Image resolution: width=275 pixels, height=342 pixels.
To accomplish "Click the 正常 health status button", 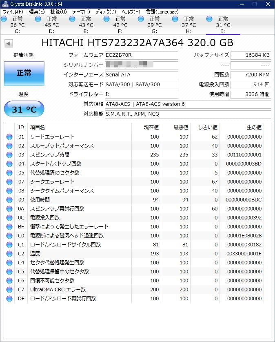I will click(x=24, y=73).
